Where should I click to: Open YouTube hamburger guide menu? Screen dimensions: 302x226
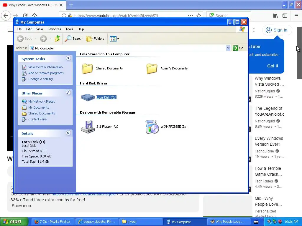(10, 30)
